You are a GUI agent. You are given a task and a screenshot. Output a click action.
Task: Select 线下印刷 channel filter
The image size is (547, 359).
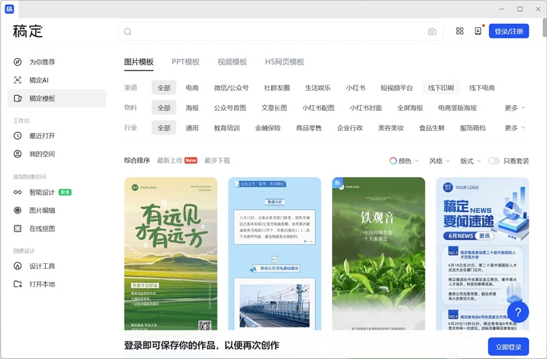pos(441,88)
